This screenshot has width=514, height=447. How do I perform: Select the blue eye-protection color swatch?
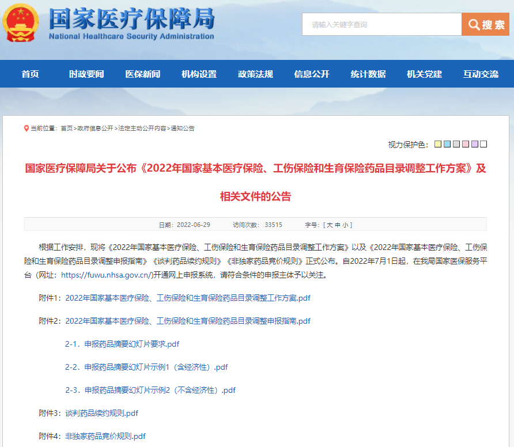(x=447, y=144)
